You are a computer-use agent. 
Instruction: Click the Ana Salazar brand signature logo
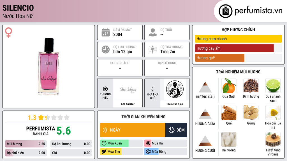pos(128,89)
